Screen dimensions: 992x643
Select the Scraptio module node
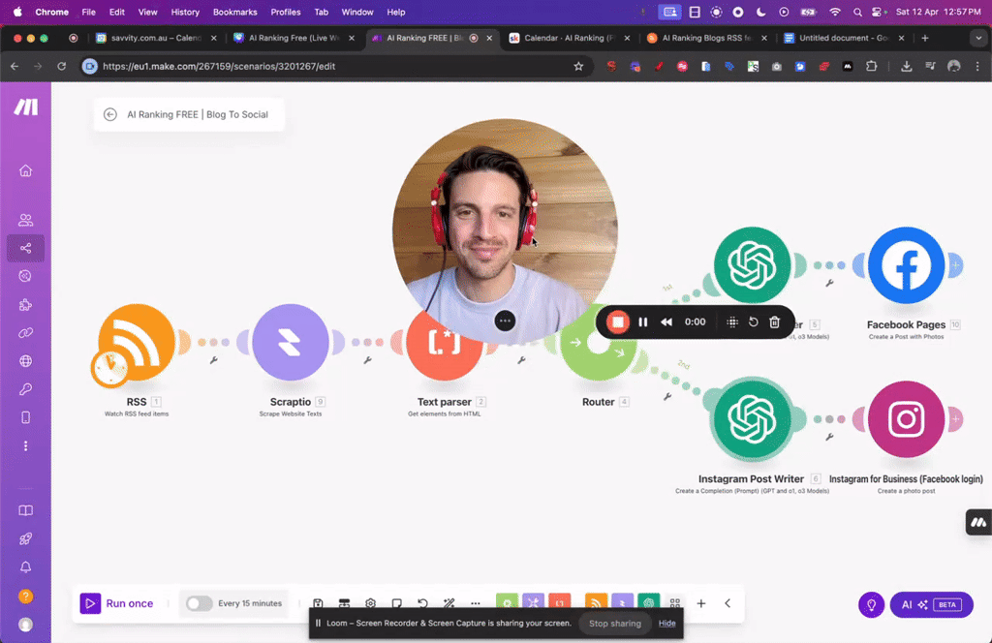click(x=291, y=342)
